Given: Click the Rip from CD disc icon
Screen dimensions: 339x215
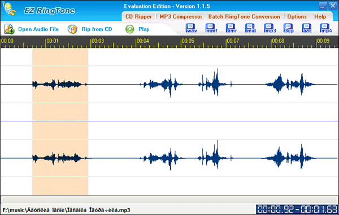Looking at the screenshot, I should 72,29.
